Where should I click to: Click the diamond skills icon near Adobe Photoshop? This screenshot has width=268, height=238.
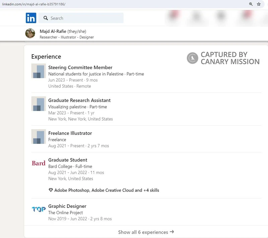[x=50, y=190]
